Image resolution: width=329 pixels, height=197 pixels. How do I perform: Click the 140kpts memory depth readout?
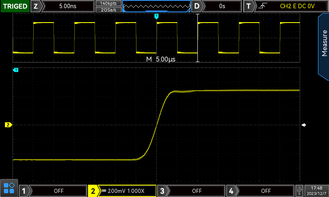tap(108, 3)
